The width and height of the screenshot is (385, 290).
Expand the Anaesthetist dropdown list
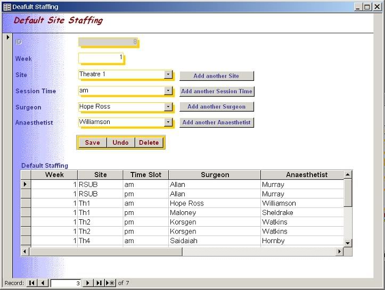tap(168, 122)
